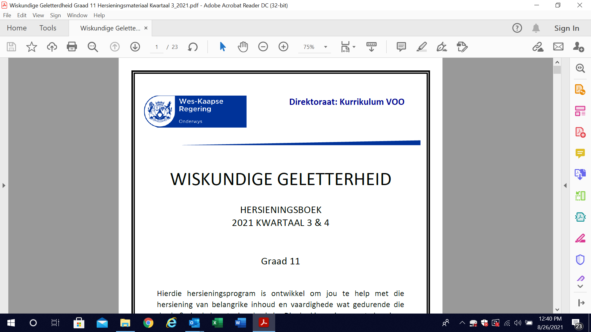Image resolution: width=591 pixels, height=332 pixels.
Task: Add a sticky note comment
Action: [x=401, y=47]
